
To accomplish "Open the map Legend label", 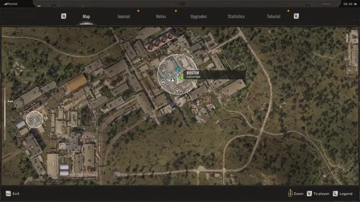I will (346, 194).
